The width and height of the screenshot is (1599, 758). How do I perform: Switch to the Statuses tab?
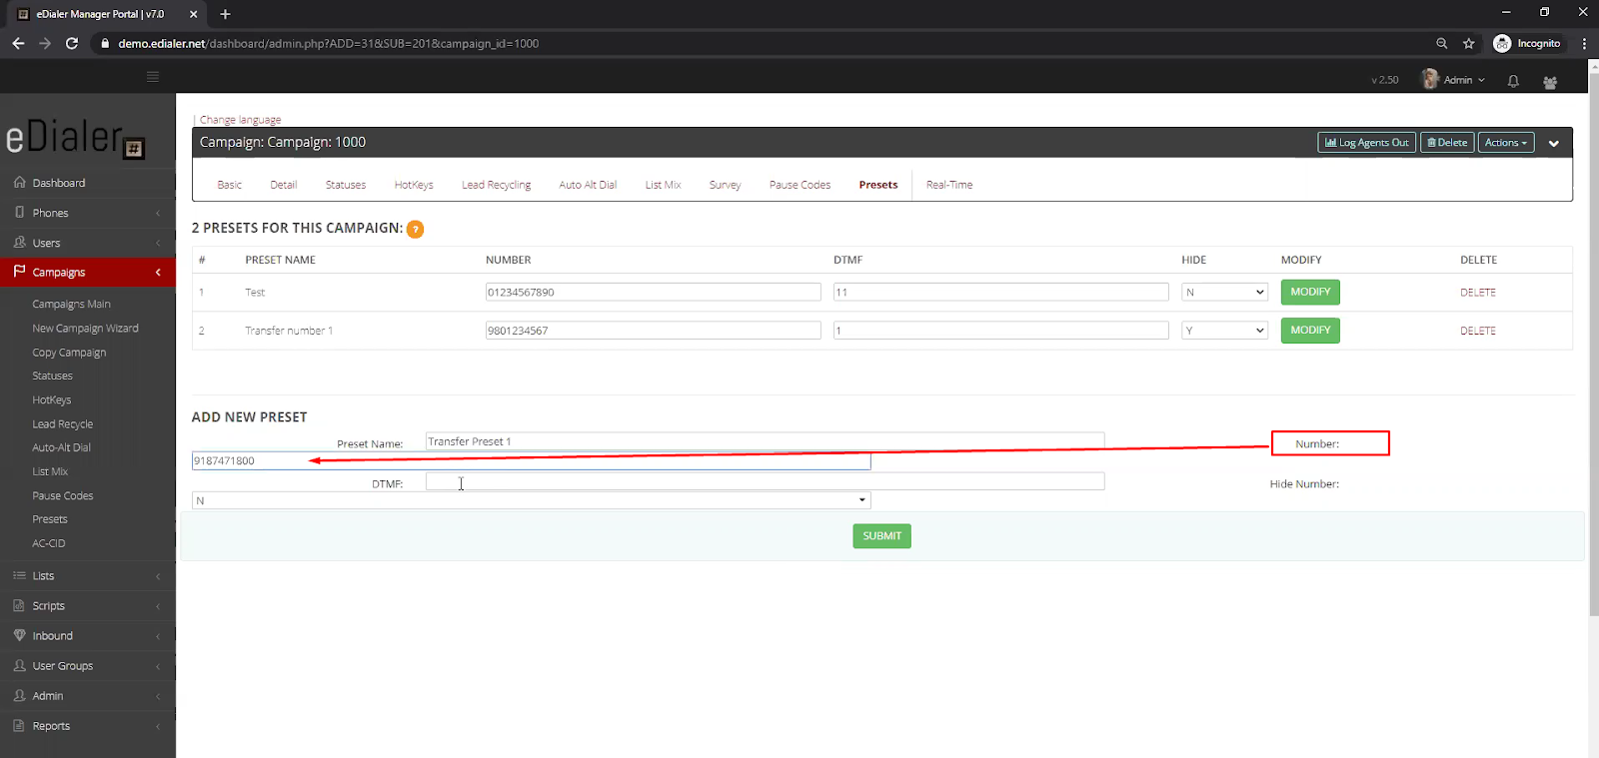pos(346,185)
